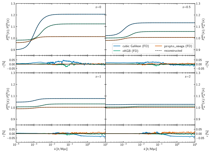Click the lower-left power ratio y-axis label
The width and height of the screenshot is (211, 153).
pos(8,99)
